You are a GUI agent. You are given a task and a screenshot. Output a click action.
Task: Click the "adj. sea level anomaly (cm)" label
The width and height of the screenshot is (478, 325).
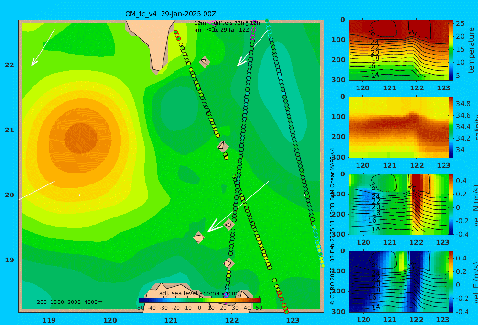tap(199, 293)
